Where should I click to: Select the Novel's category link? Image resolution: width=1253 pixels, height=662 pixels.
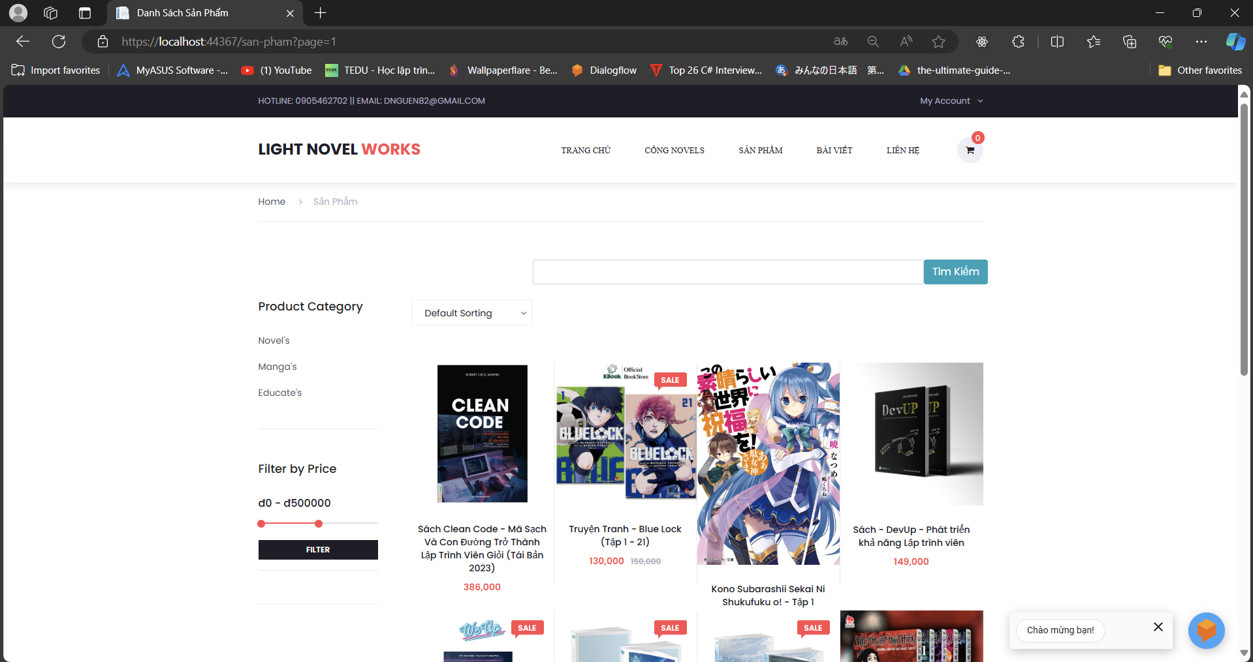[274, 340]
